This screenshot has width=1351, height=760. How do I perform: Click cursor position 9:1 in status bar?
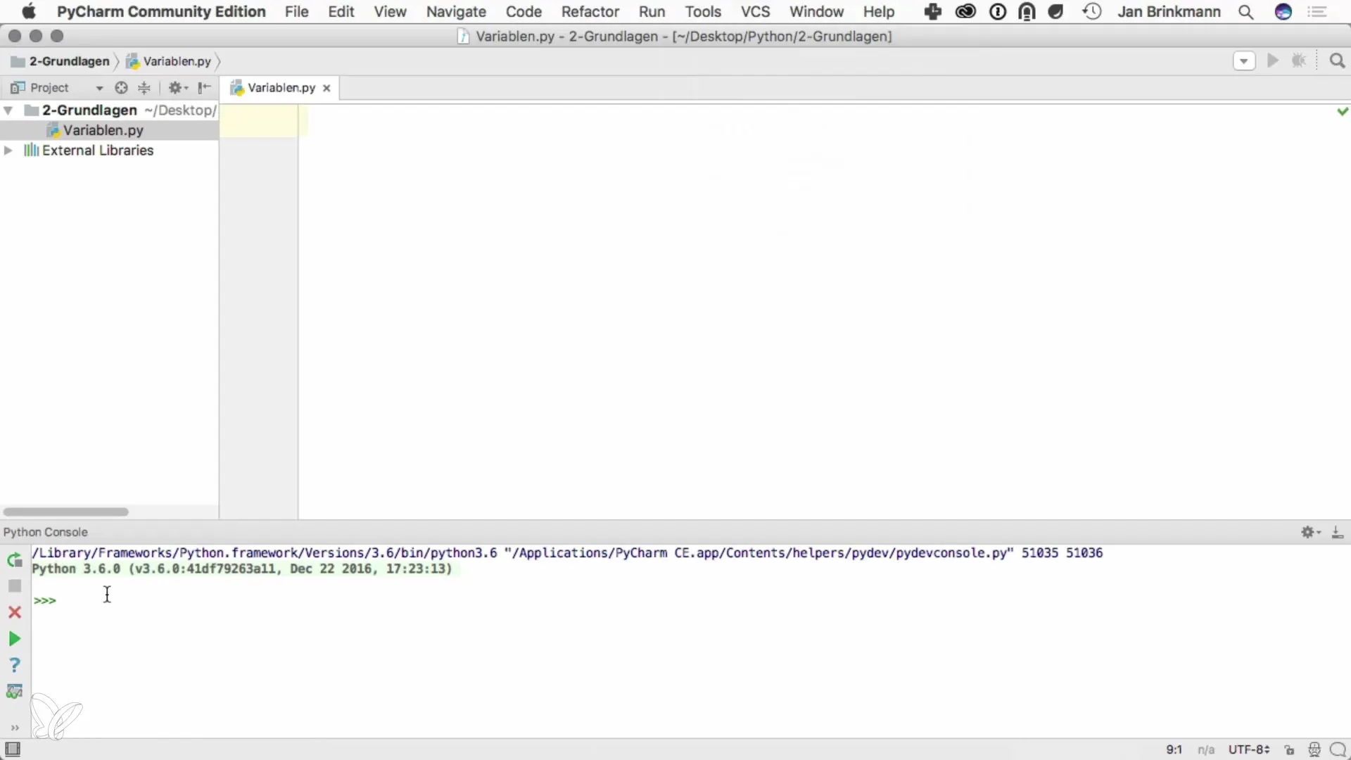[x=1174, y=750]
